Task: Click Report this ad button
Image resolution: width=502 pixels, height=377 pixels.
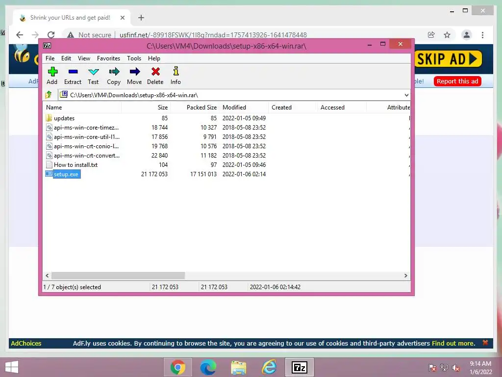Action: [x=457, y=81]
